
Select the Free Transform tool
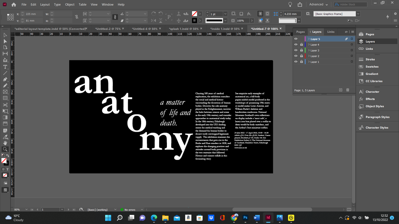(5, 111)
